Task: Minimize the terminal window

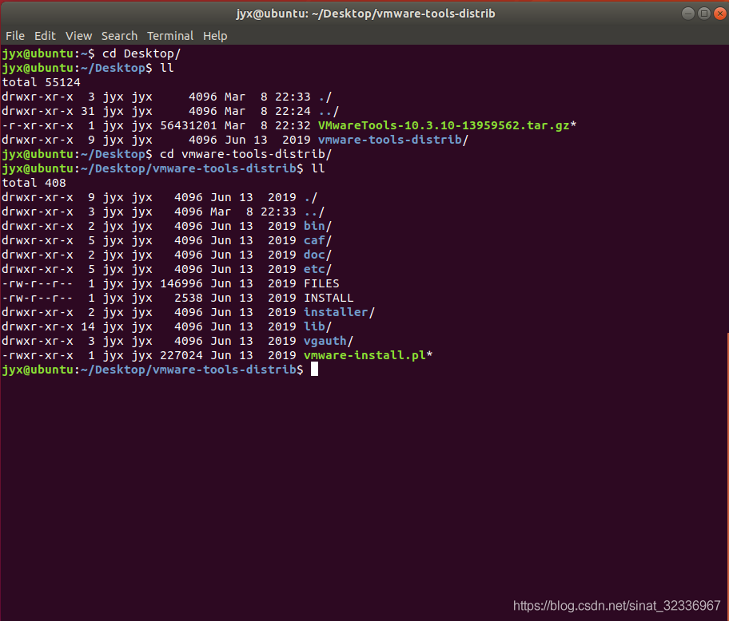Action: tap(688, 14)
